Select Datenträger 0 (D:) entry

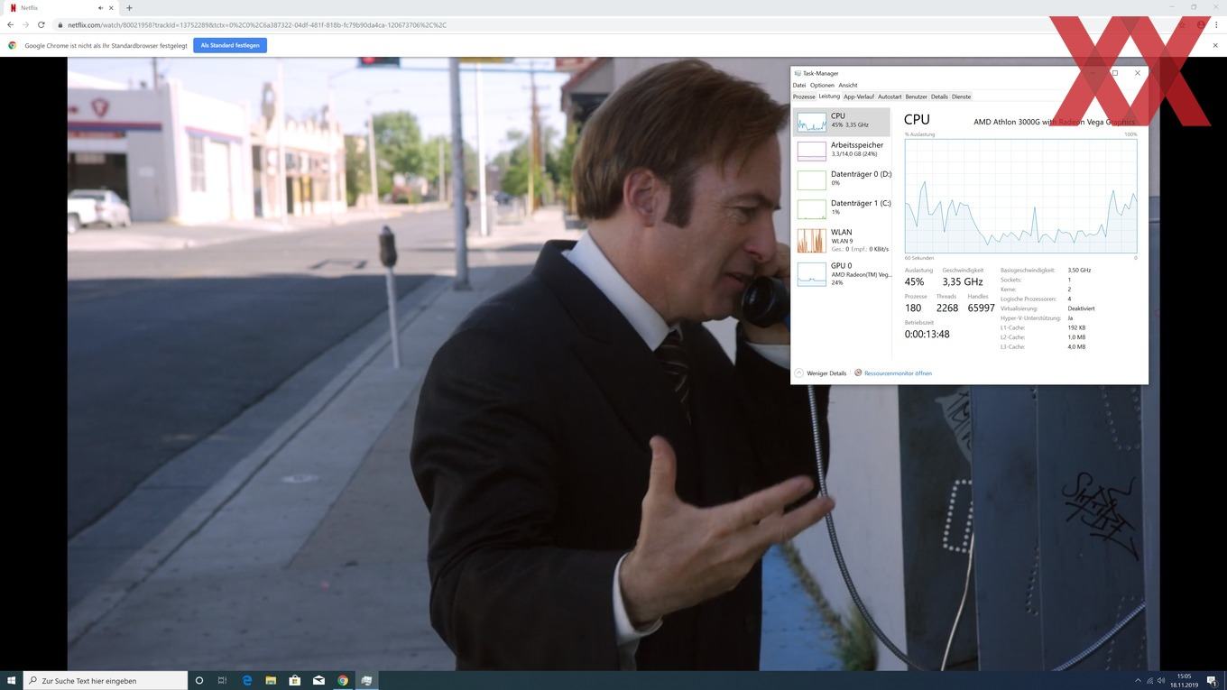(842, 179)
